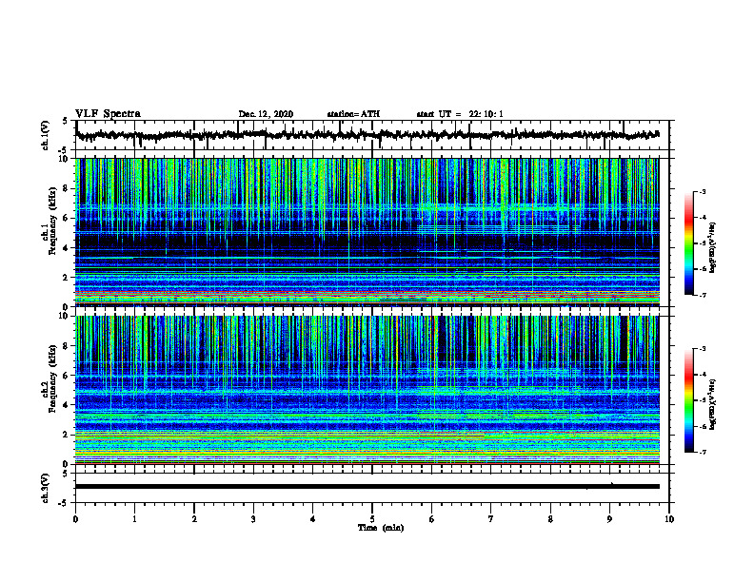This screenshot has width=754, height=582.
Task: Click the "4" kHz tick on ch.2 axis
Action: point(67,405)
